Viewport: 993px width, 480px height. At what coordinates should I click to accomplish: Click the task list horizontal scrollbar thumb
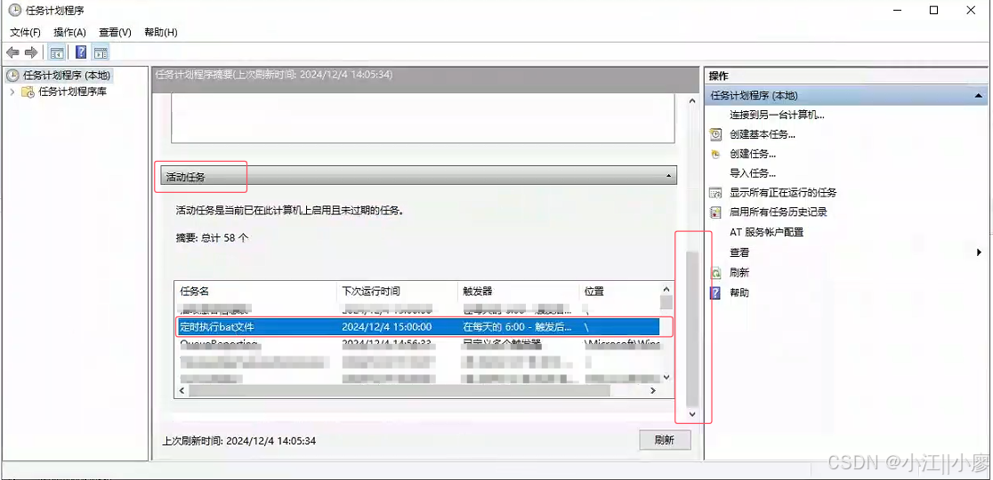click(x=399, y=391)
